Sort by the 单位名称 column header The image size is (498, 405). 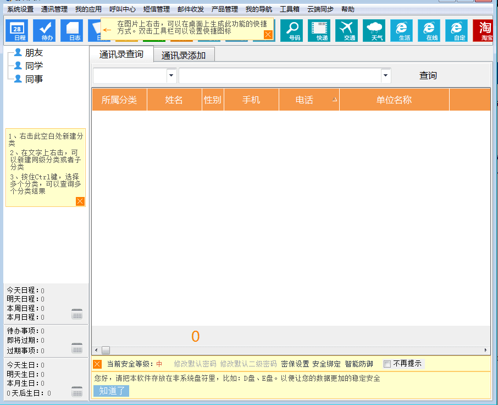(395, 100)
